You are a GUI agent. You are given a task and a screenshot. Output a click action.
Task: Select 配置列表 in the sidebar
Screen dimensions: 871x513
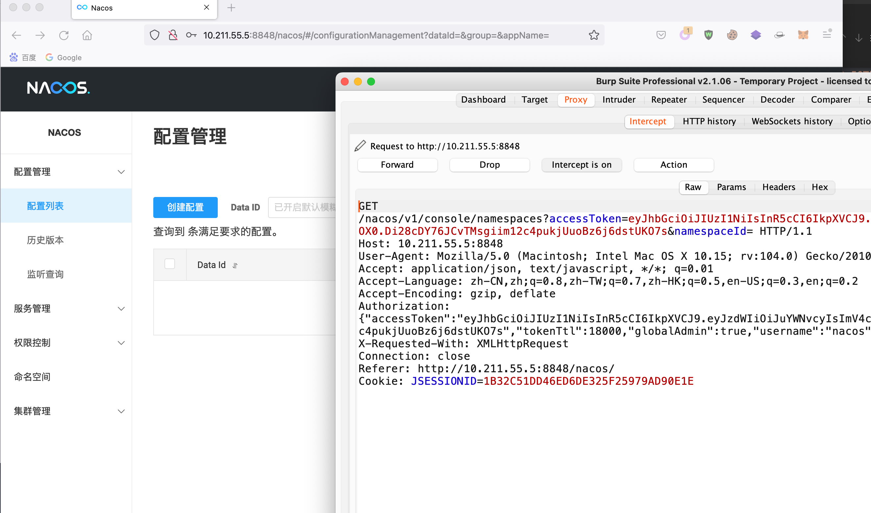66,206
